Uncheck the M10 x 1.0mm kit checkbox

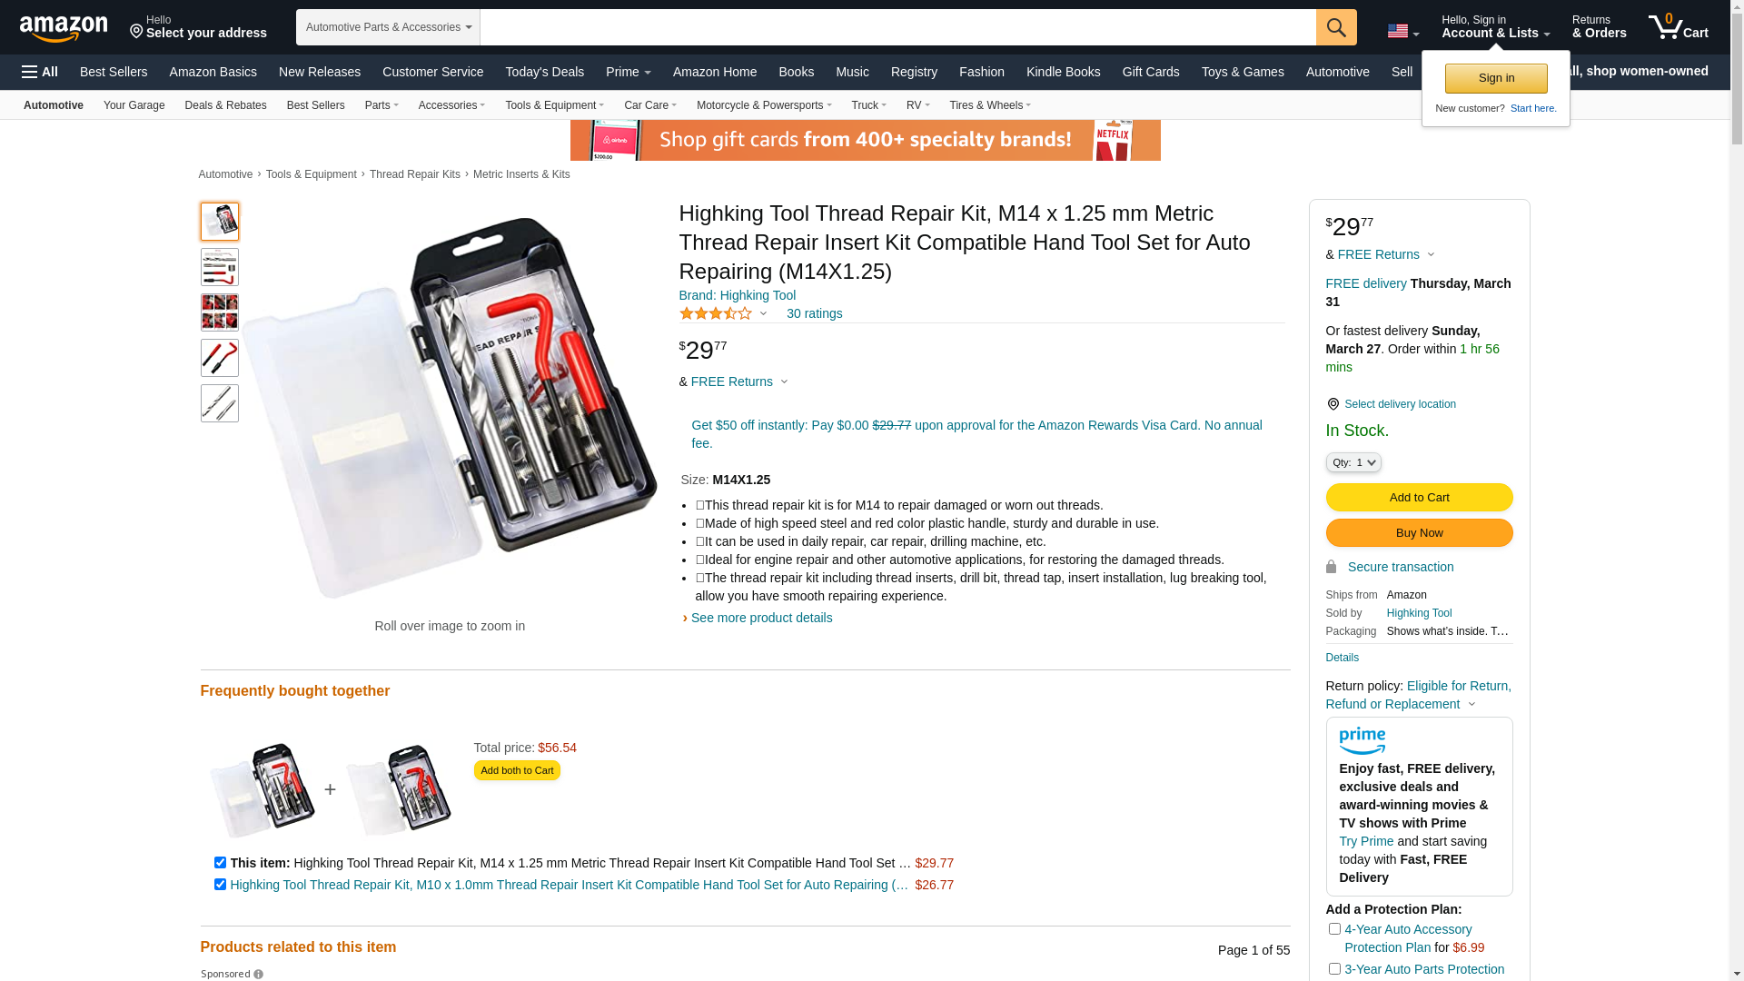coord(220,885)
